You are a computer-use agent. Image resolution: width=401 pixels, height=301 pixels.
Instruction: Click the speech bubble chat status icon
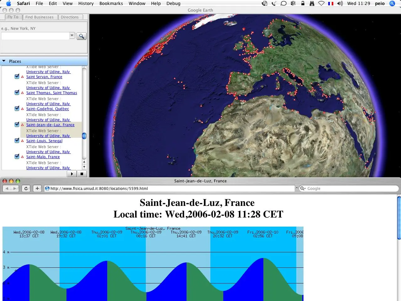pyautogui.click(x=283, y=3)
